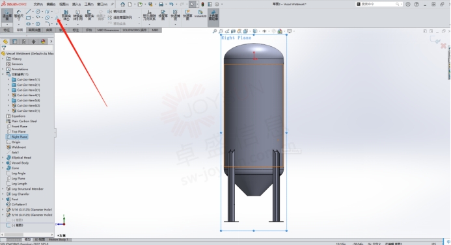Select the Arc sketch tool
Screen dimensions: 451x245
click(x=38, y=18)
